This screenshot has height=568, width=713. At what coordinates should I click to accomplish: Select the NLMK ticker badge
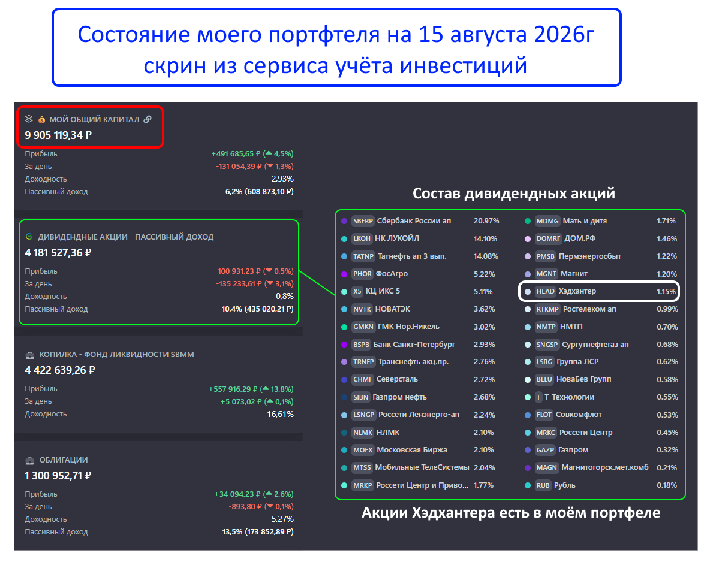(x=363, y=433)
